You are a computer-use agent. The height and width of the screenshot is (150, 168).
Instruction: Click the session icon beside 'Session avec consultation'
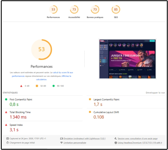116,138
